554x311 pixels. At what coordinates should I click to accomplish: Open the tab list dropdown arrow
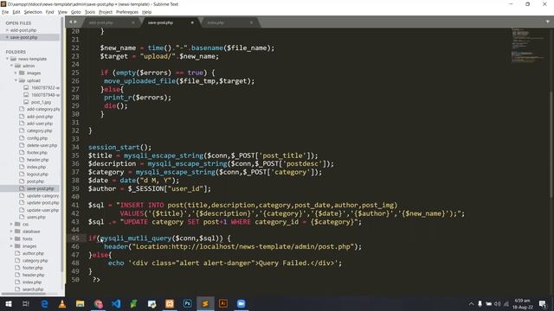[548, 22]
